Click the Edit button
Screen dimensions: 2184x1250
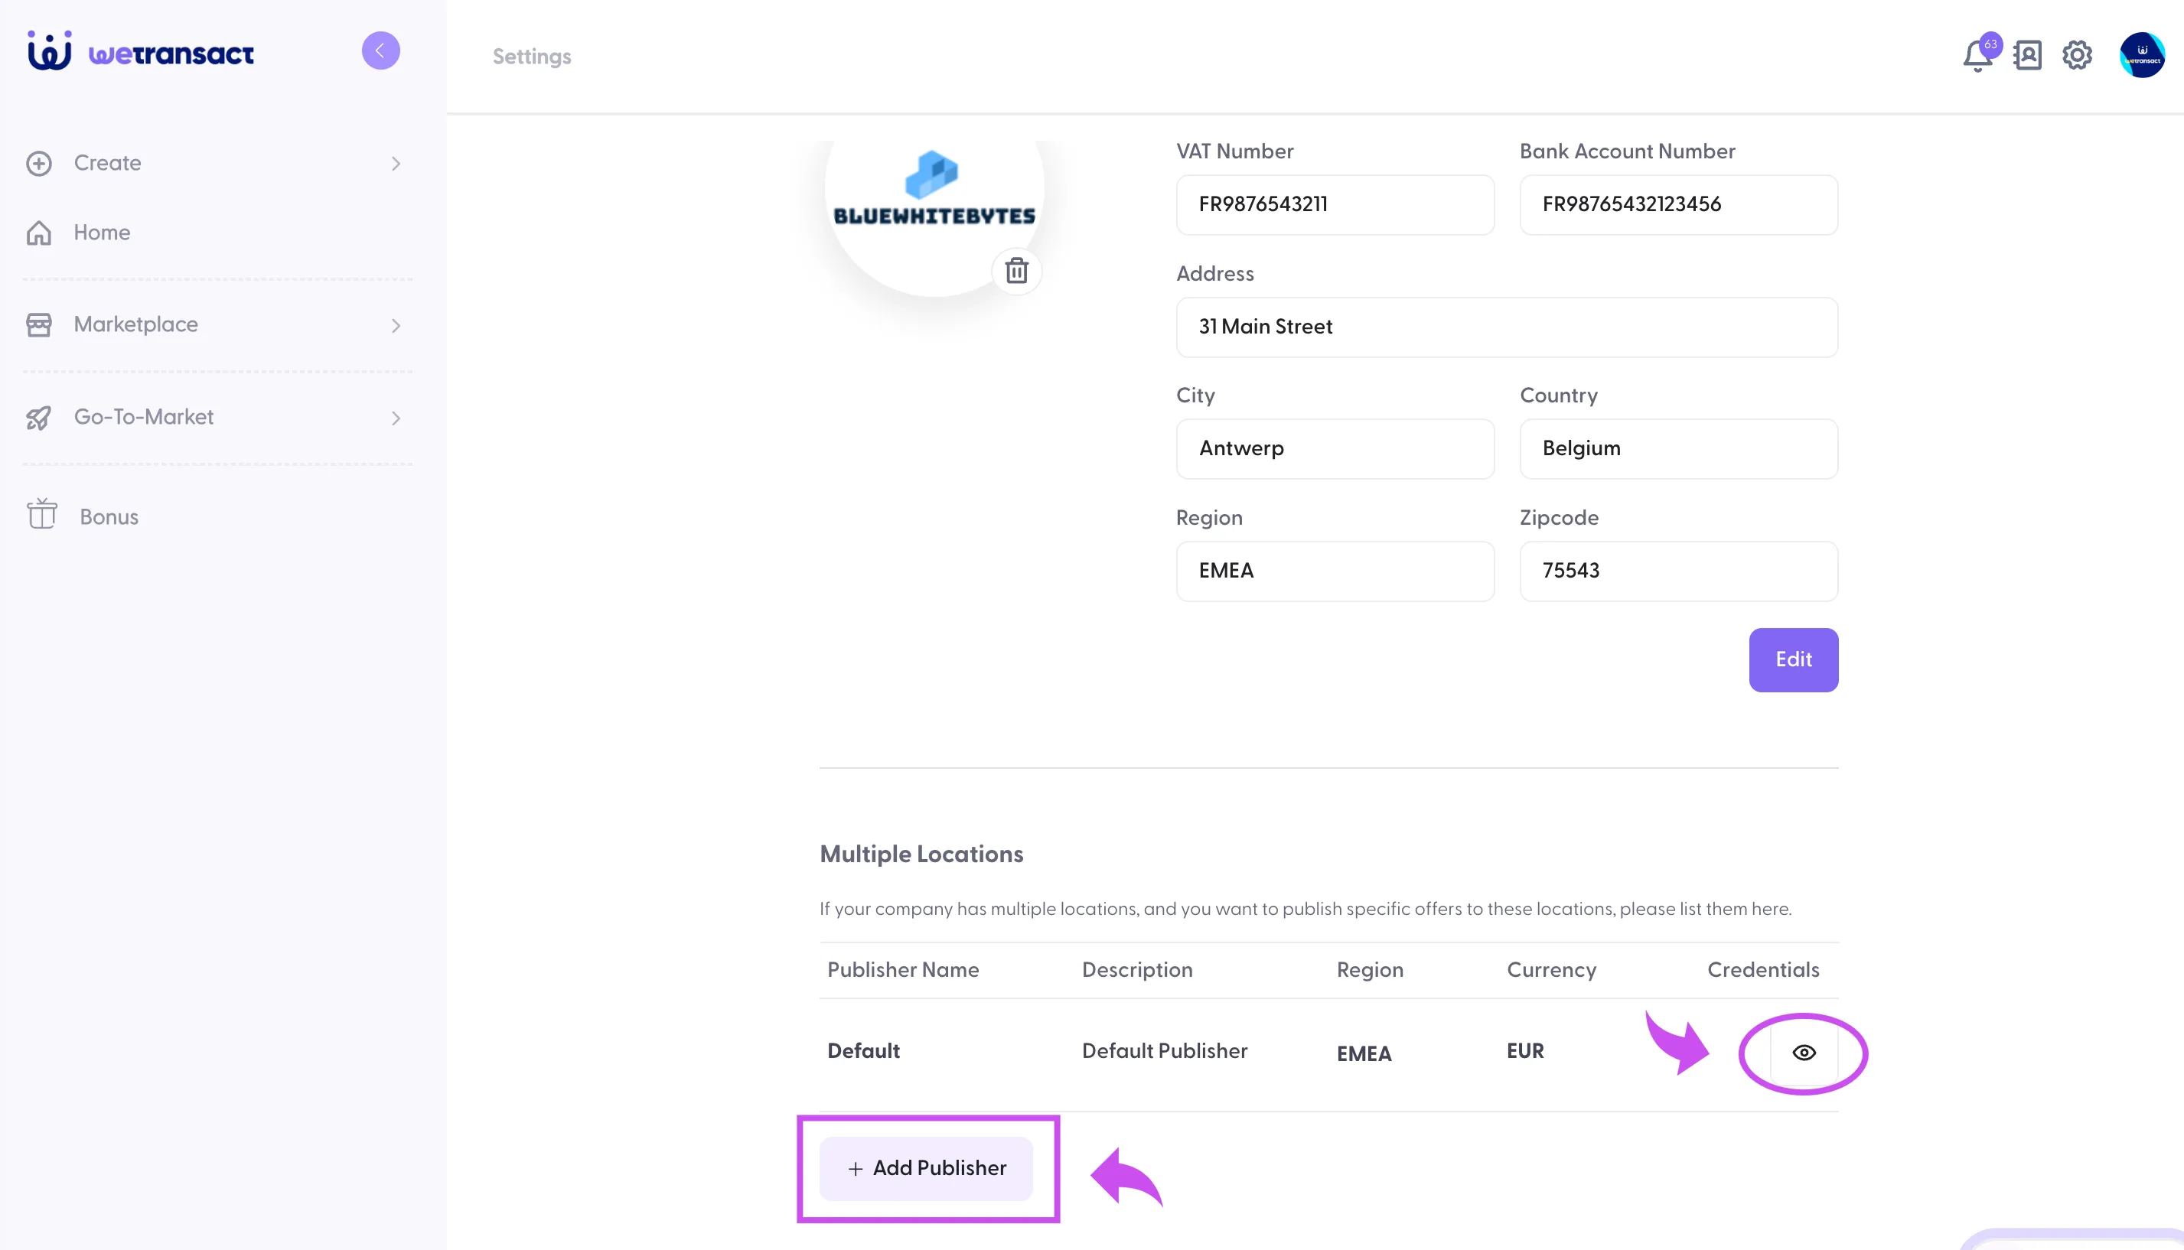(x=1793, y=659)
